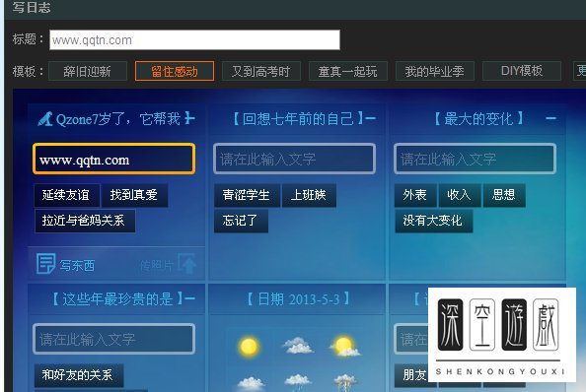Choose the 和好友的关系 tag
The width and height of the screenshot is (586, 392).
point(79,375)
